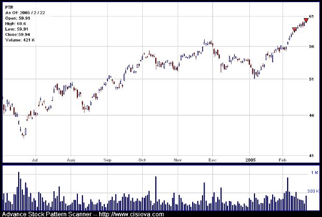Click the 1 M volume axis label
This screenshot has height=217, width=322.
pos(315,173)
